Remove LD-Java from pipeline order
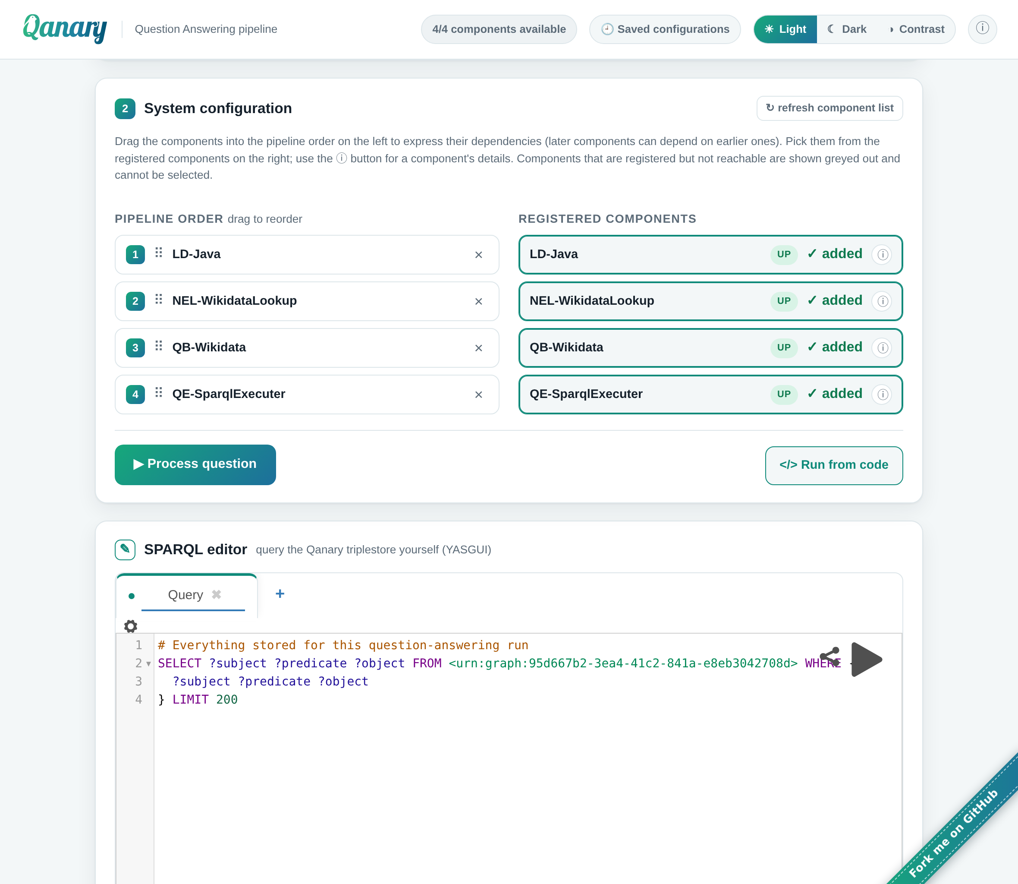The width and height of the screenshot is (1018, 884). click(478, 255)
